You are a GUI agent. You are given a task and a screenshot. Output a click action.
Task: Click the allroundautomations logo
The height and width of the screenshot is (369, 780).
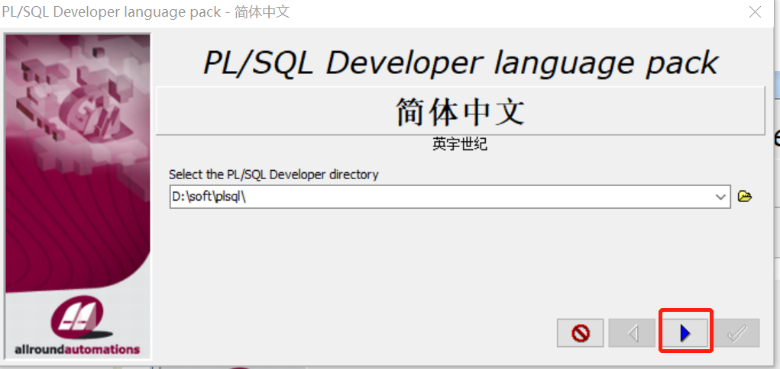(x=77, y=326)
